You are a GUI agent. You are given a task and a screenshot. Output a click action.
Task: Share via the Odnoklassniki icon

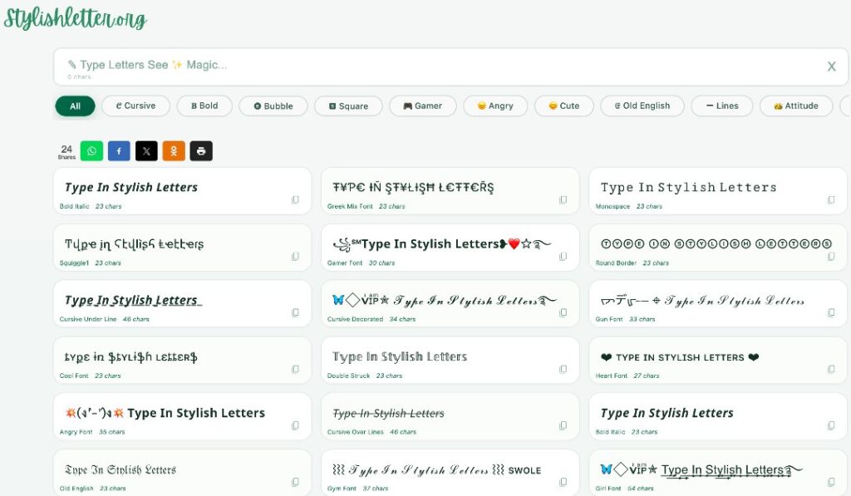pyautogui.click(x=174, y=151)
